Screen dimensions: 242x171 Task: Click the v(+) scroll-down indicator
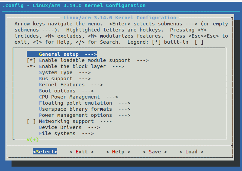[x=33, y=140]
